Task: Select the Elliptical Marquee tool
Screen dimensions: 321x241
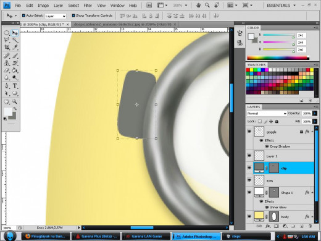Action: 7,33
